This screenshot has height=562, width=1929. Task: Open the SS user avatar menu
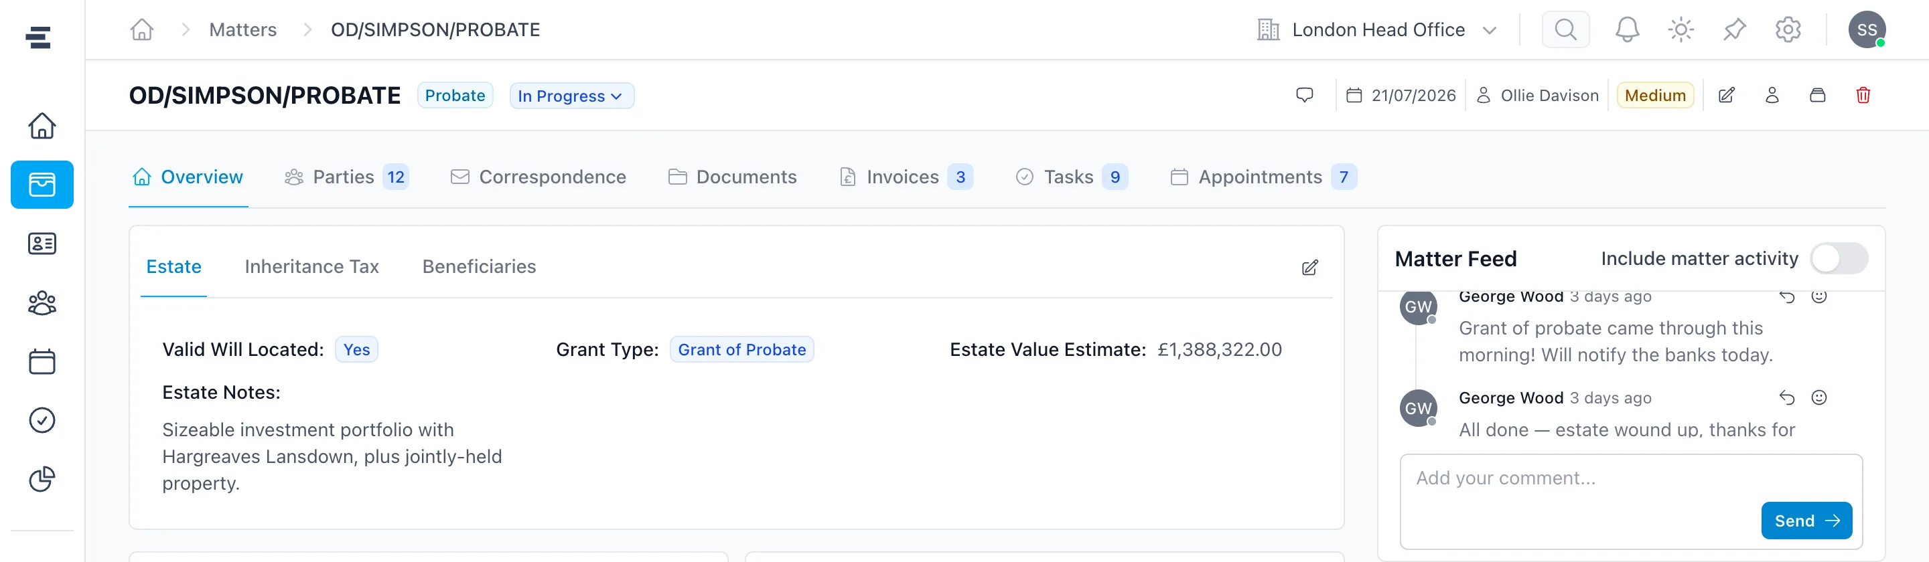tap(1867, 30)
